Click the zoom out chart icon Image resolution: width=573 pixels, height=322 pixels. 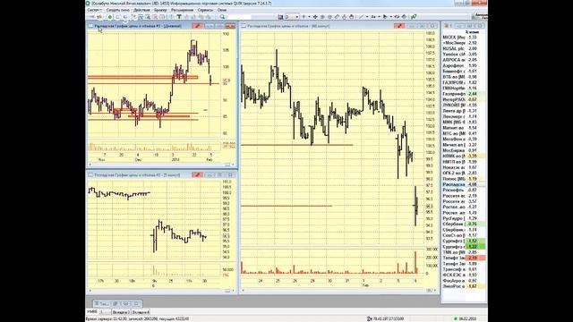(x=329, y=17)
